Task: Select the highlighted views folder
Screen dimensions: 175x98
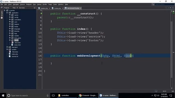Action: (16, 40)
